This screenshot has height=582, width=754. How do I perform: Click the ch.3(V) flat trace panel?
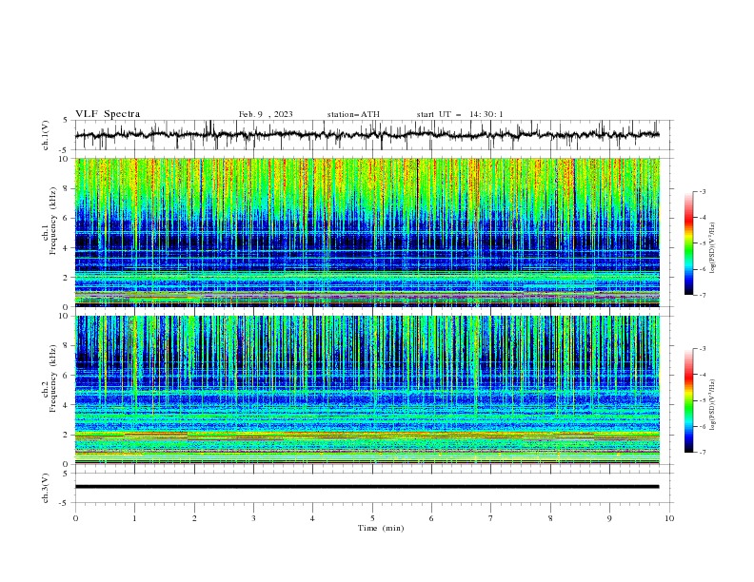[x=374, y=488]
